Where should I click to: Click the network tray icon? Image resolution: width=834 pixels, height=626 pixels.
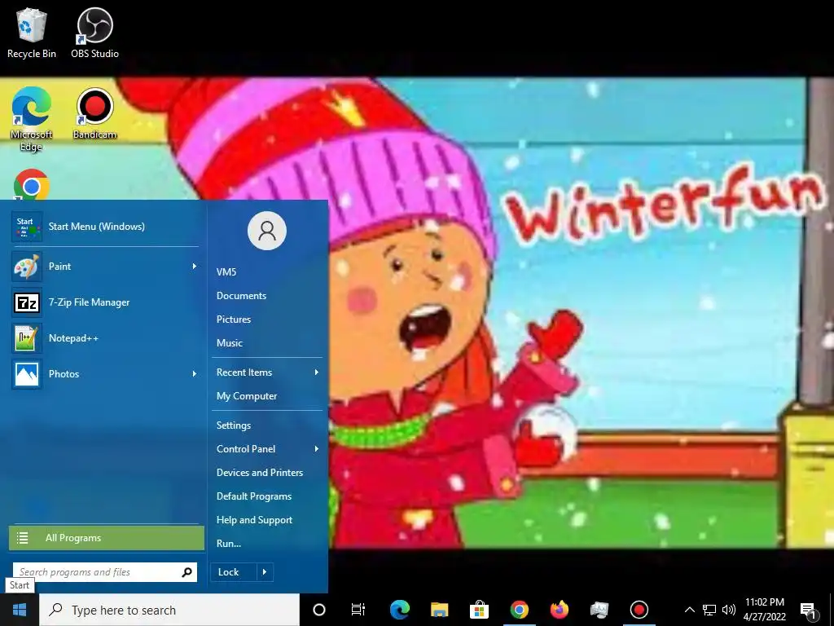[709, 610]
